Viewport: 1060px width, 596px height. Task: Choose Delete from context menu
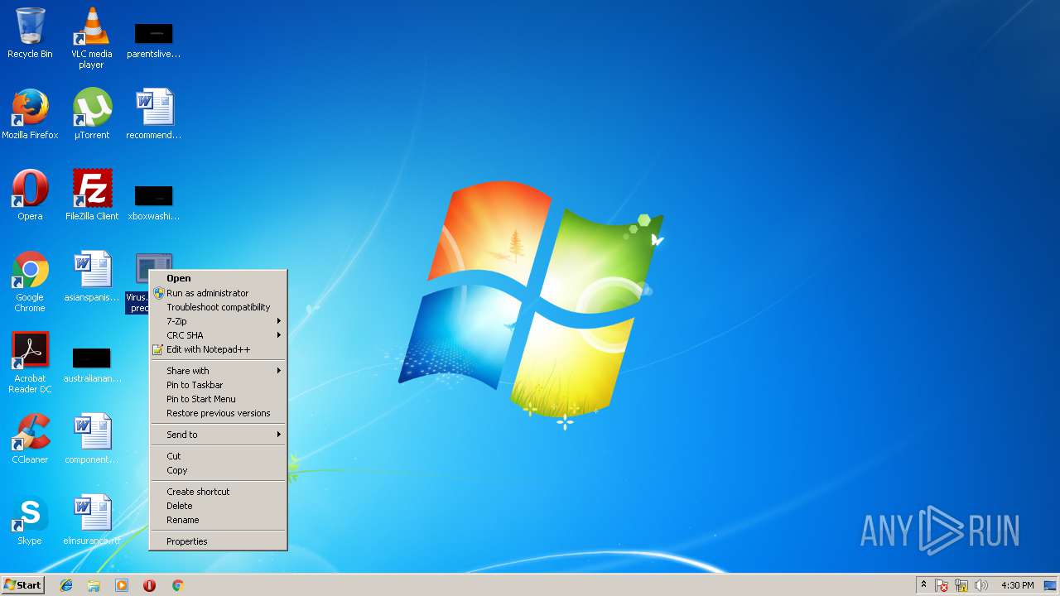click(219, 506)
